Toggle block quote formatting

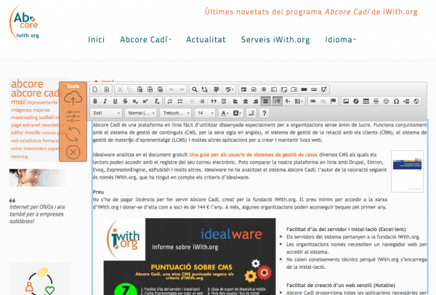[214, 102]
